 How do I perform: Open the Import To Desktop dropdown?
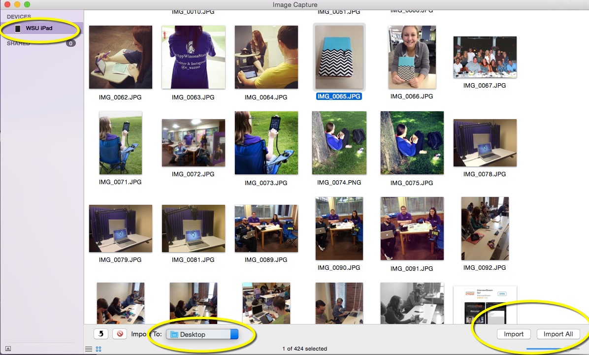coord(202,334)
